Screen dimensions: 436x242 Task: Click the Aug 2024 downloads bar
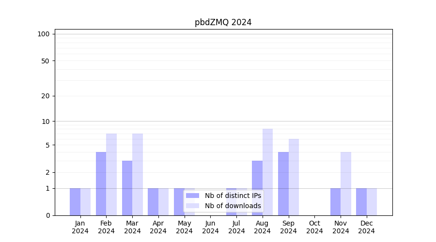click(x=267, y=172)
